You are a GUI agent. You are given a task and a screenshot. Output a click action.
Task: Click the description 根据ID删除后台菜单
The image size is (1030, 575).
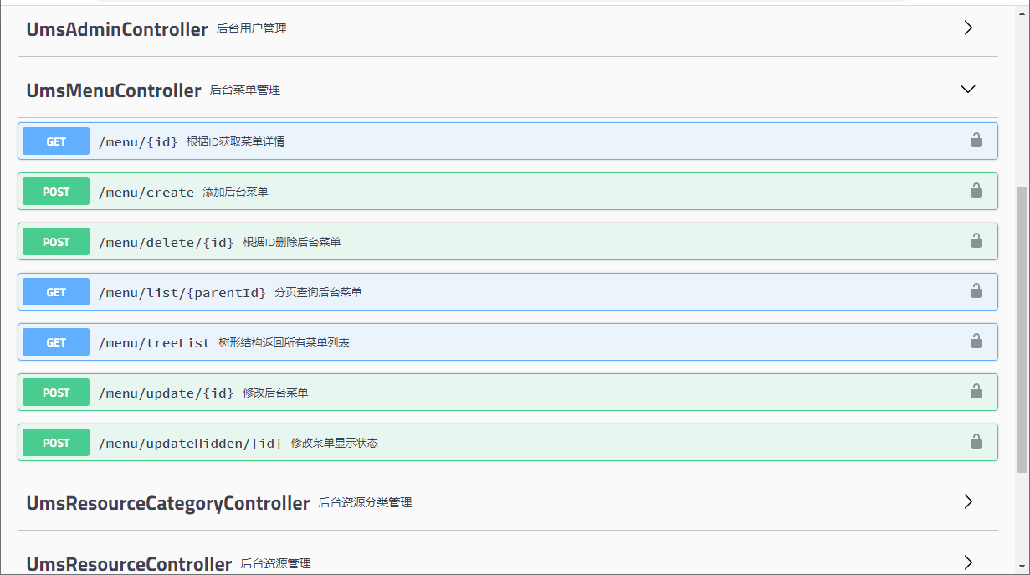291,242
